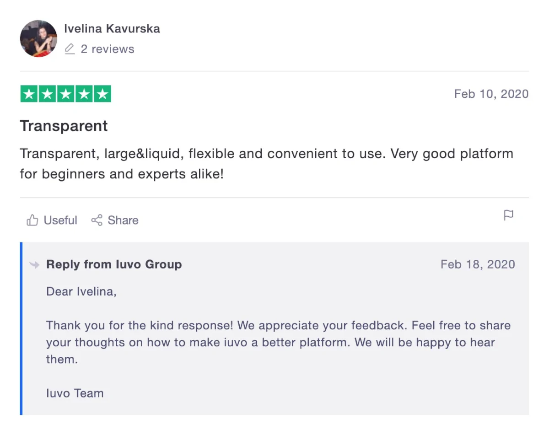Select the fifth green rating star
The height and width of the screenshot is (435, 549).
[102, 94]
